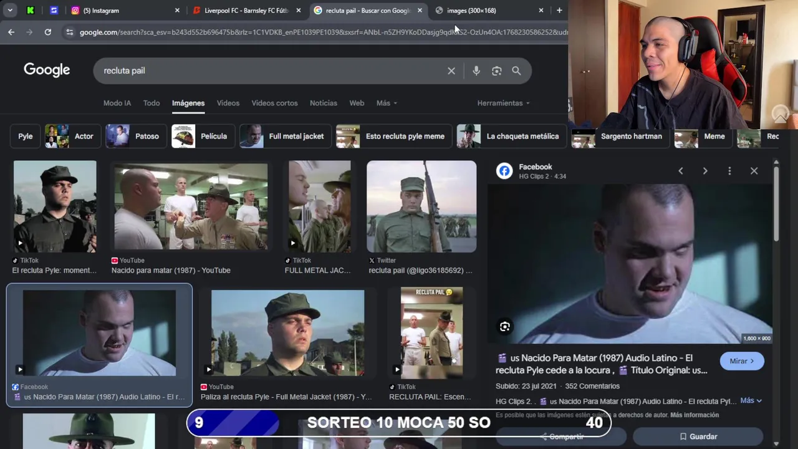Apply the Pyle filter chip

pyautogui.click(x=26, y=136)
